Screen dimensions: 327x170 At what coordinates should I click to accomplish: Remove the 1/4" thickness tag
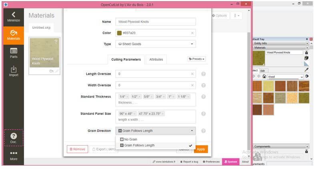tap(127, 97)
